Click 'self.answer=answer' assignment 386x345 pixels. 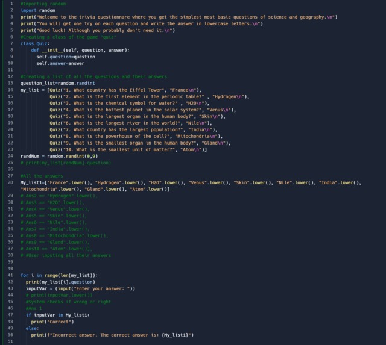coord(60,63)
